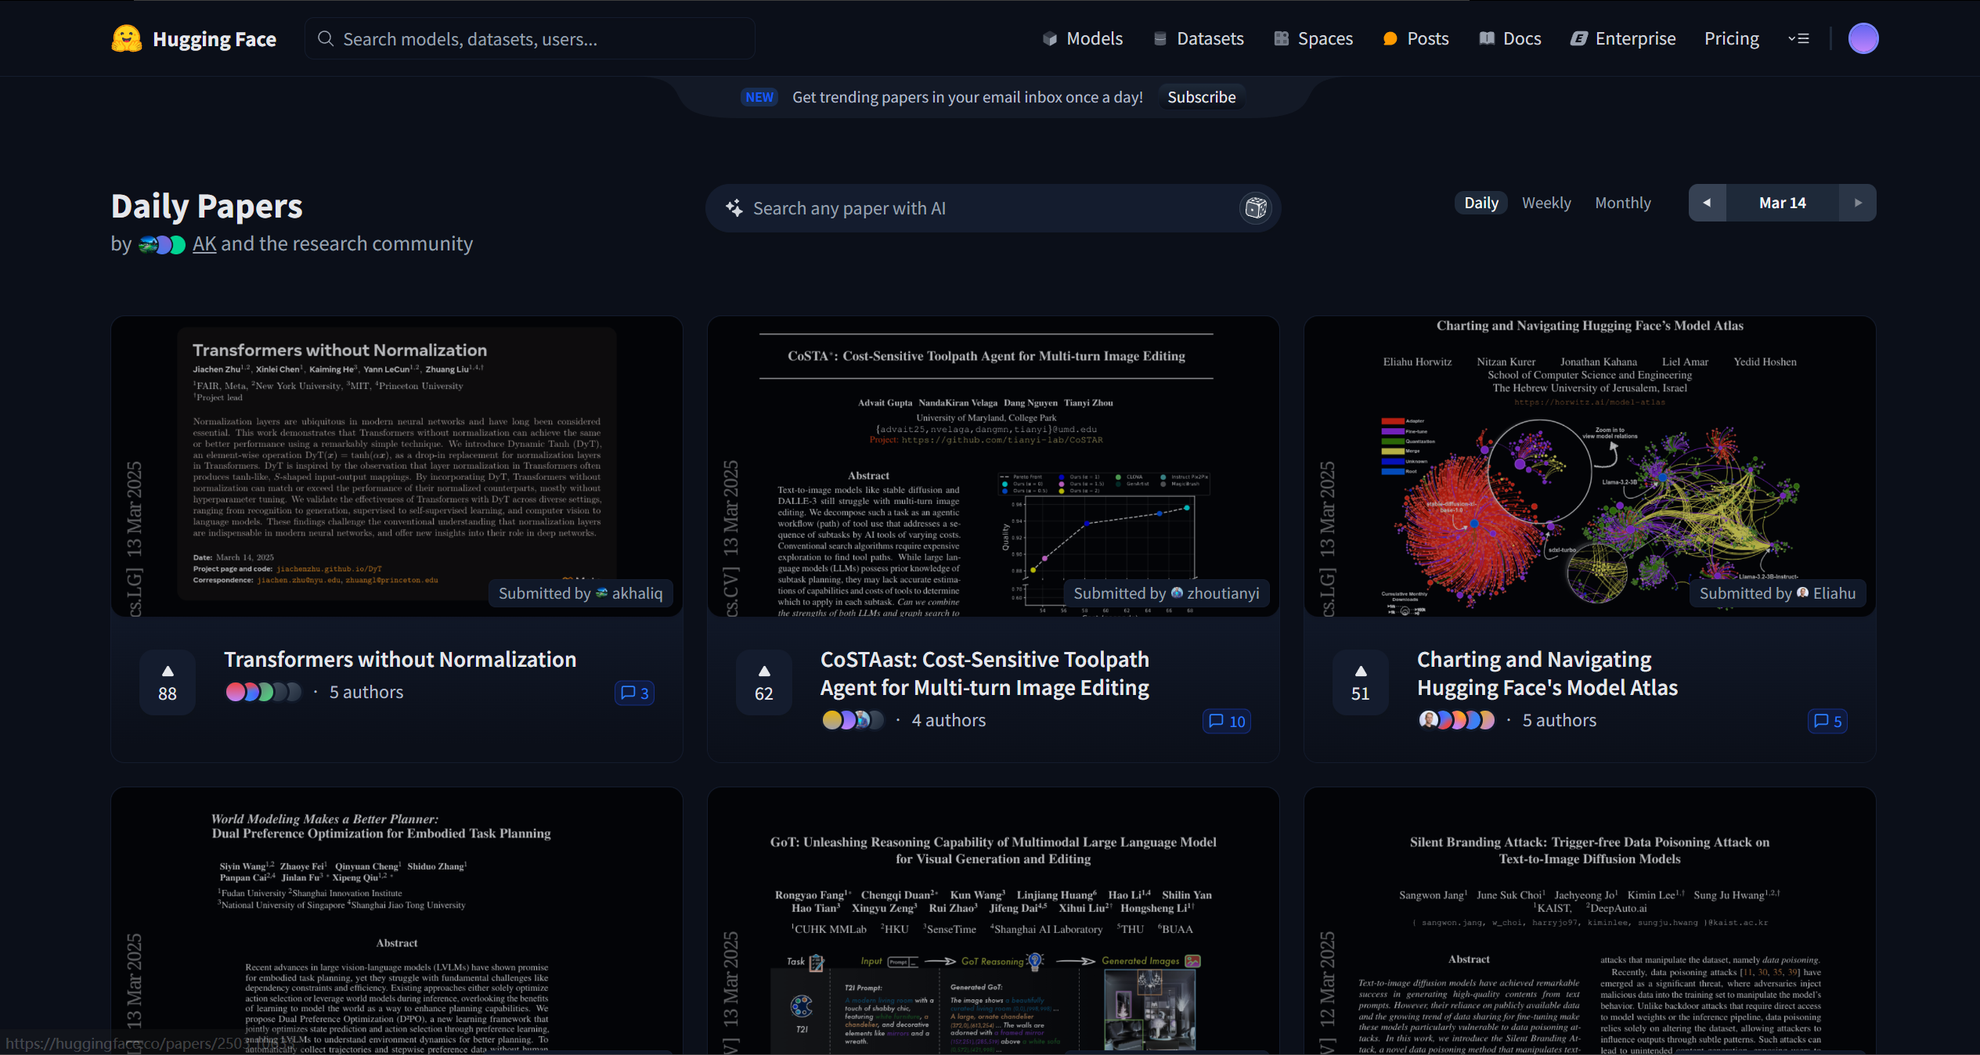Switch to Monthly papers view

[1622, 203]
